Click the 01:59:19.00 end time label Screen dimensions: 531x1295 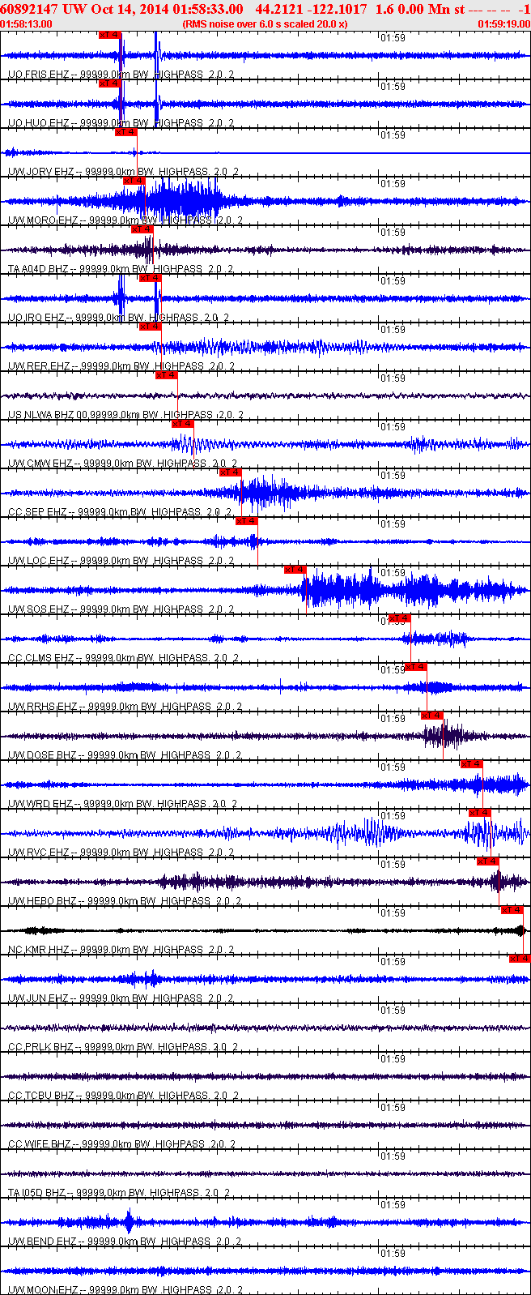[x=503, y=24]
